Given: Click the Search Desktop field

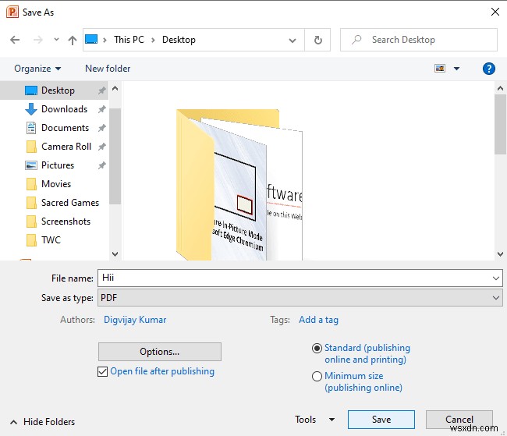Looking at the screenshot, I should pos(419,40).
